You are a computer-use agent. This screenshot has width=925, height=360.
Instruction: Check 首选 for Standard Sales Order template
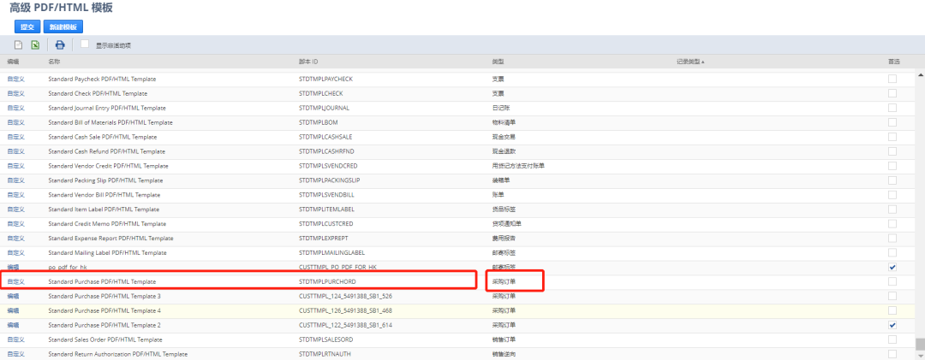(892, 339)
